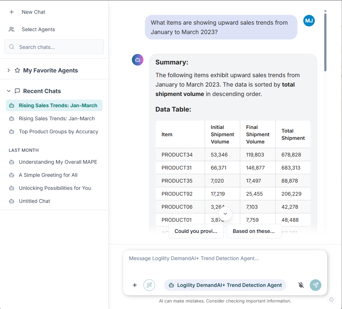Click the info icon at bottom right

[331, 300]
